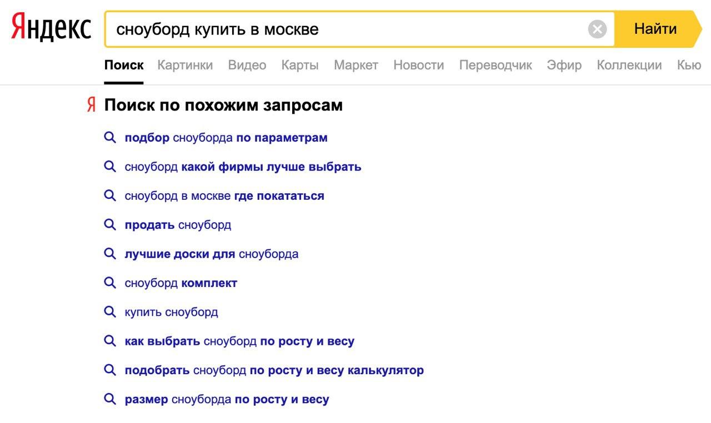Click magnifier icon beside подбор сноуборда по параметрам
The width and height of the screenshot is (711, 423).
click(x=110, y=137)
